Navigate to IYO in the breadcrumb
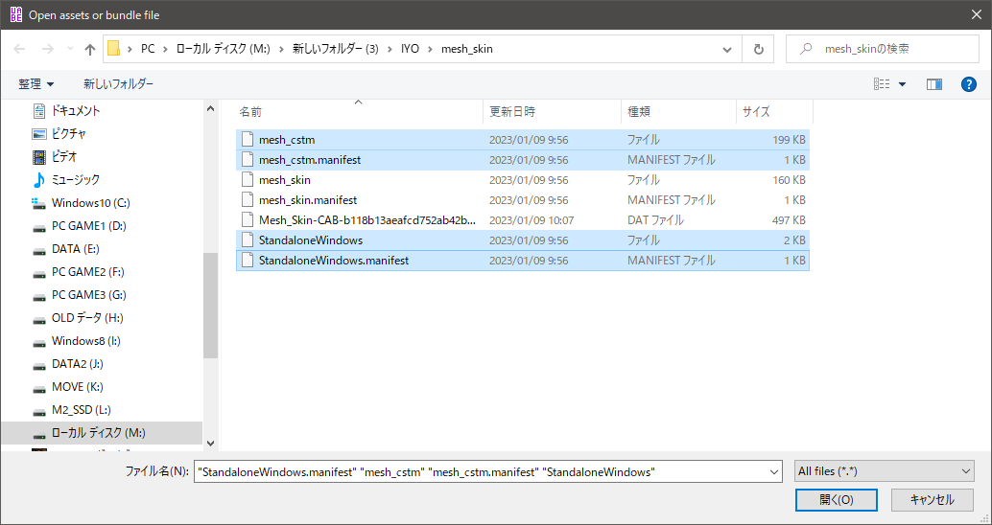The width and height of the screenshot is (992, 525). (x=410, y=49)
